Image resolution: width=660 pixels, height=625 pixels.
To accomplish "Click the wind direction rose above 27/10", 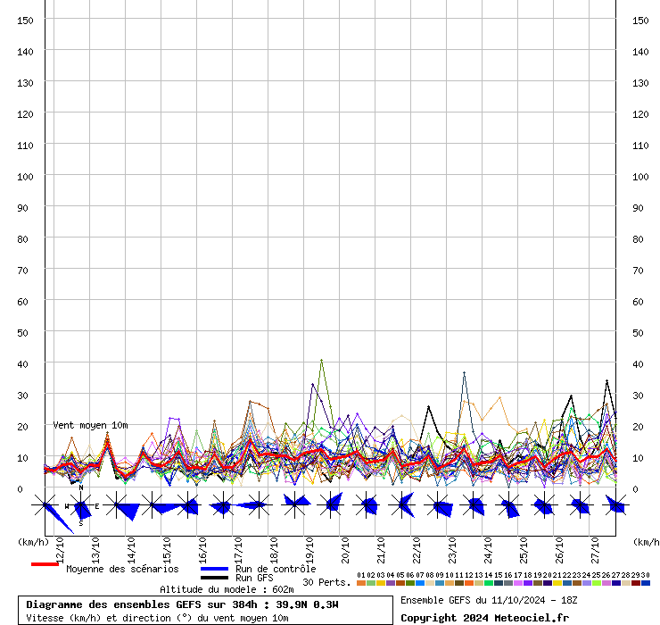I will click(580, 506).
